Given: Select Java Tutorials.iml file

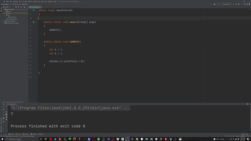Looking at the screenshot, I should [12, 19].
